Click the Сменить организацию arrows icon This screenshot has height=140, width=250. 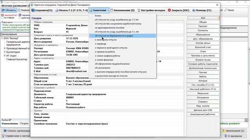(x=5, y=131)
